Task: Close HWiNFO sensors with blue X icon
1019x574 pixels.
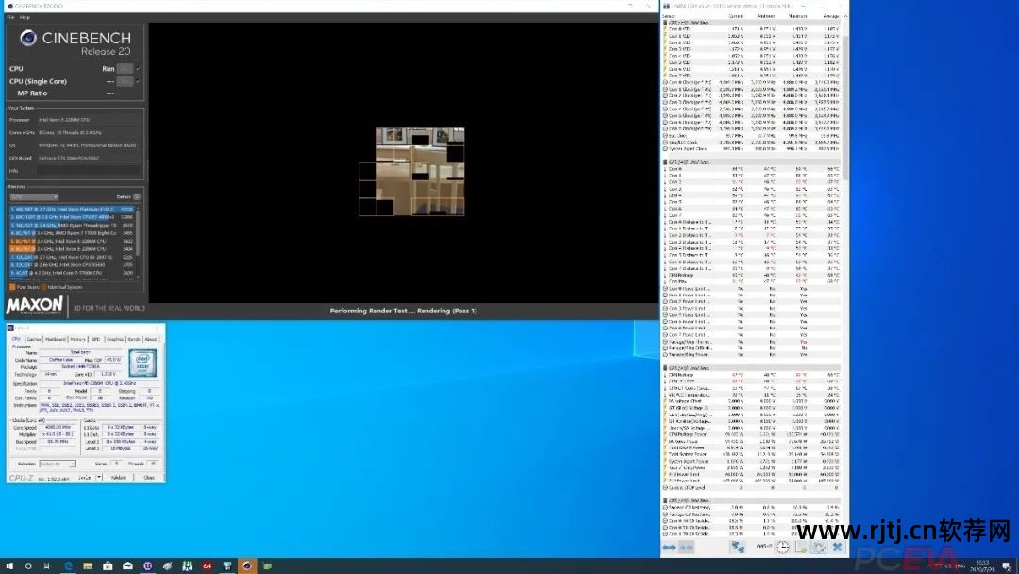Action: point(837,548)
